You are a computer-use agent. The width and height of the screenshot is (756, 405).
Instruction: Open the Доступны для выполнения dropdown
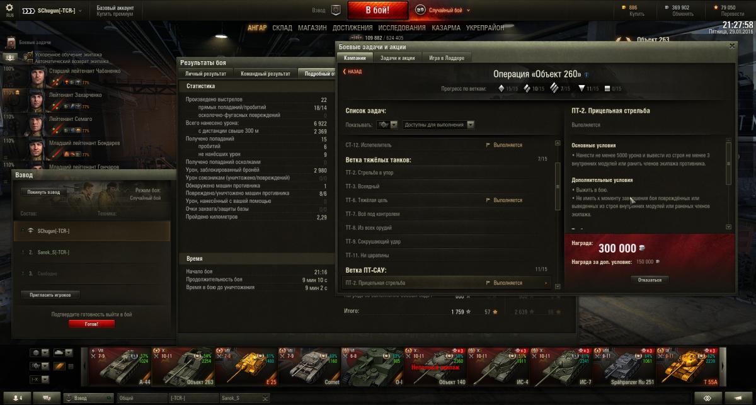(438, 125)
